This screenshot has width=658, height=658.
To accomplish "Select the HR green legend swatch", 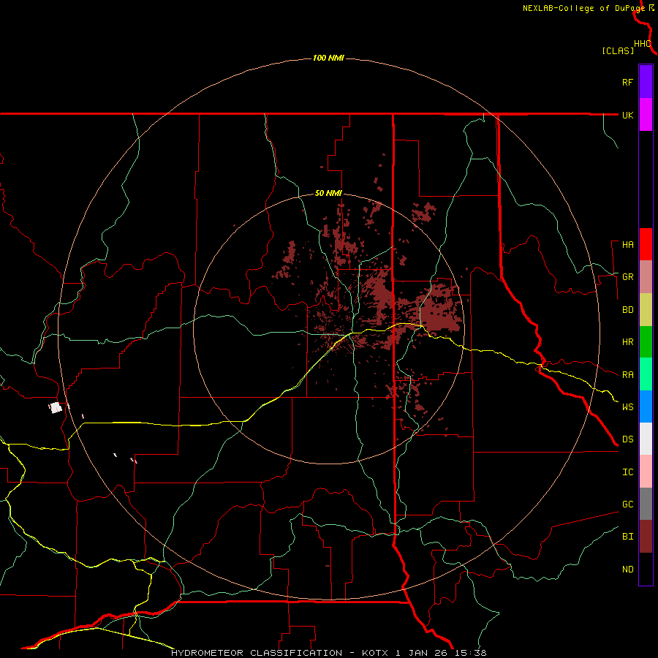I will [646, 342].
